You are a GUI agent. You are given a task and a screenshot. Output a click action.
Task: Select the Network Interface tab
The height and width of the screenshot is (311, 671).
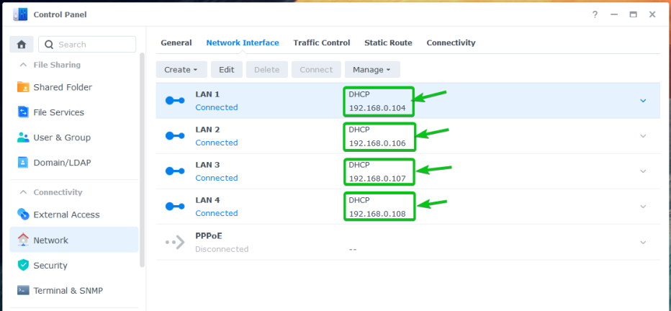tap(243, 42)
